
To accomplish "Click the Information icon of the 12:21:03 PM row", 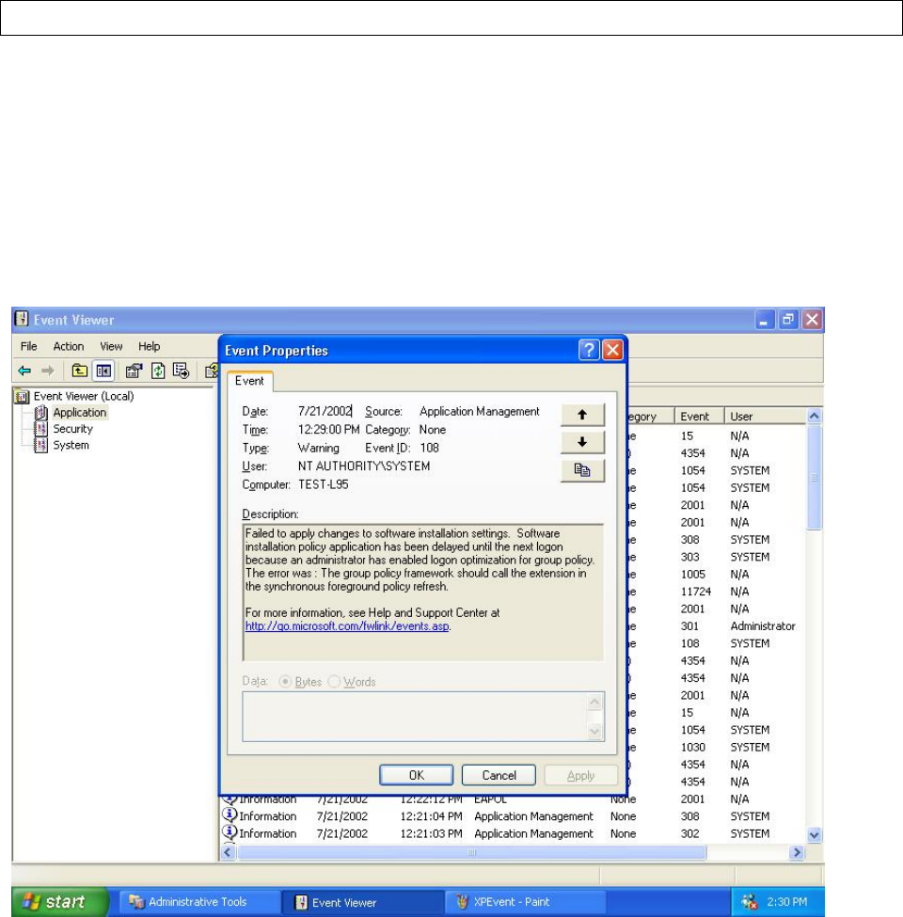I will click(x=230, y=831).
